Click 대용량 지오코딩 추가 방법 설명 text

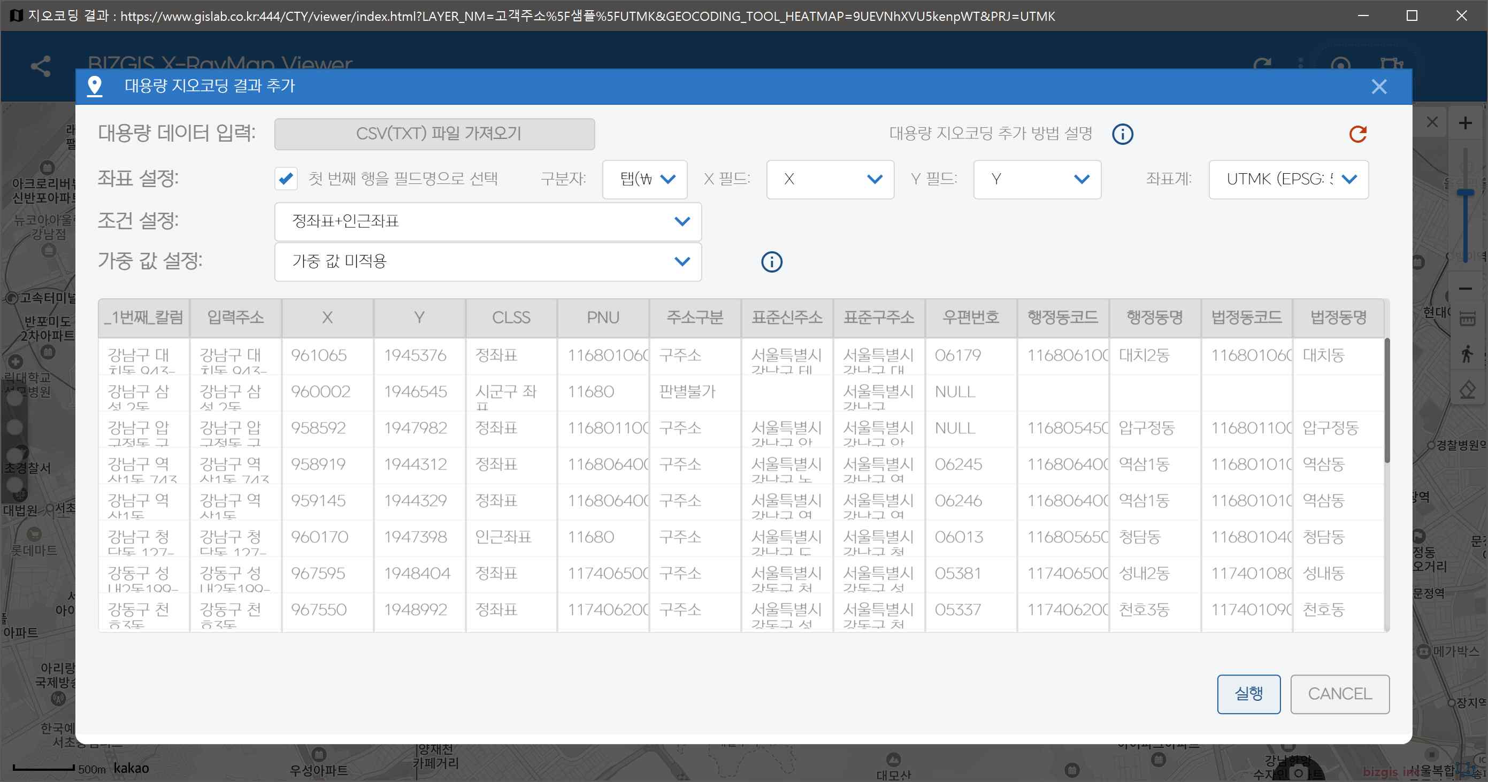990,134
